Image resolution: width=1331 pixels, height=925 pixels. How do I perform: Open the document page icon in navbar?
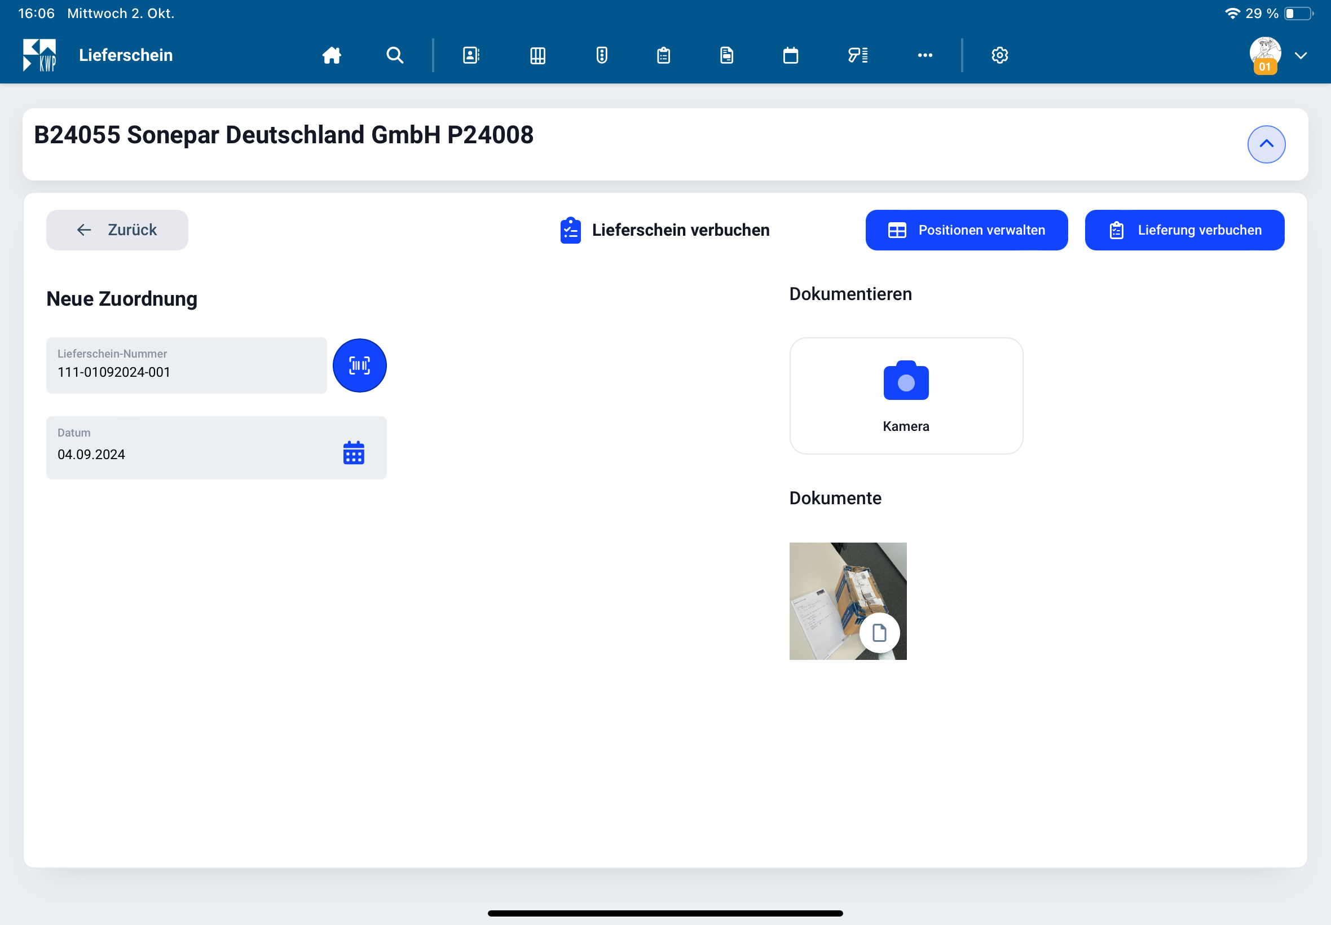[x=726, y=55]
